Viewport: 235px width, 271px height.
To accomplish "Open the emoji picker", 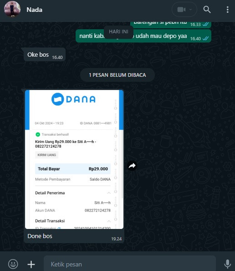I will pos(13,264).
